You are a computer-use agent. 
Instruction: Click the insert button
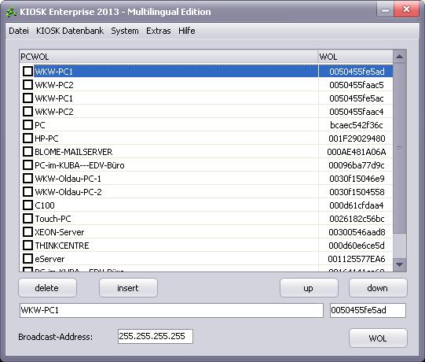pos(128,288)
